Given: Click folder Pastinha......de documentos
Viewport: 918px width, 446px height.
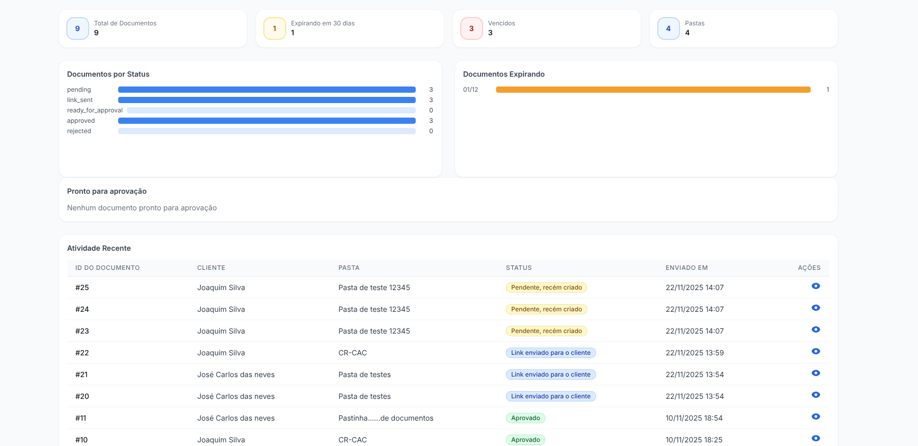Looking at the screenshot, I should pyautogui.click(x=386, y=418).
